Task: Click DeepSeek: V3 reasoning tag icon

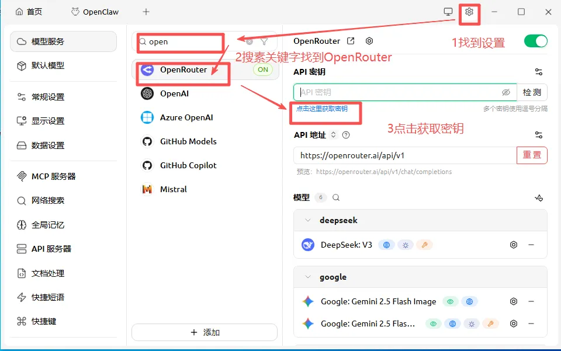Action: click(406, 245)
